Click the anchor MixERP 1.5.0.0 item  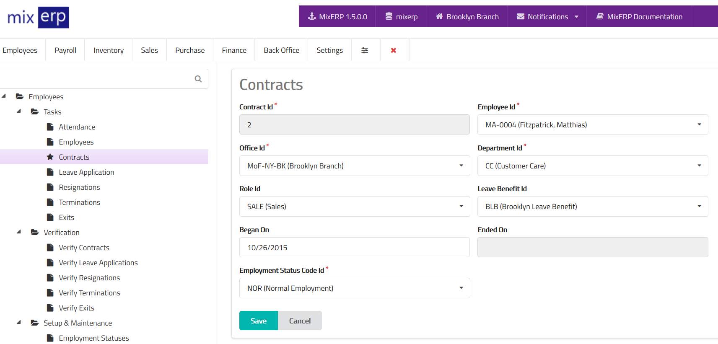337,17
